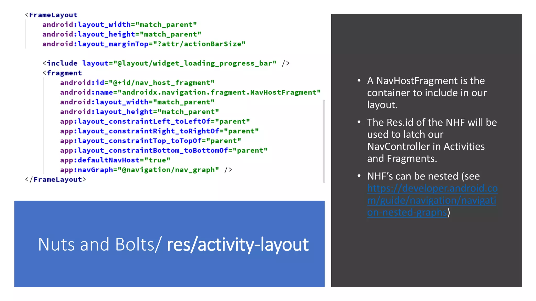Click the closing '</FrameLayout>' tag
This screenshot has width=536, height=301.
coord(55,180)
